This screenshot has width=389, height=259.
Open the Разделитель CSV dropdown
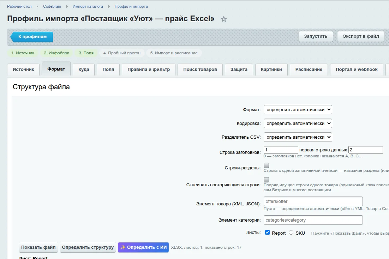pyautogui.click(x=298, y=137)
